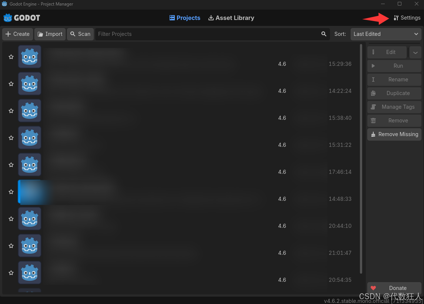
Task: Click the Run button
Action: pos(394,66)
